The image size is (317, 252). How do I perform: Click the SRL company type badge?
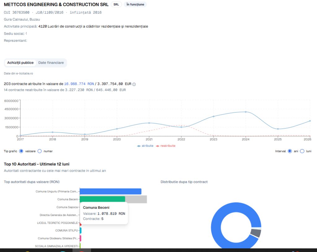116,4
